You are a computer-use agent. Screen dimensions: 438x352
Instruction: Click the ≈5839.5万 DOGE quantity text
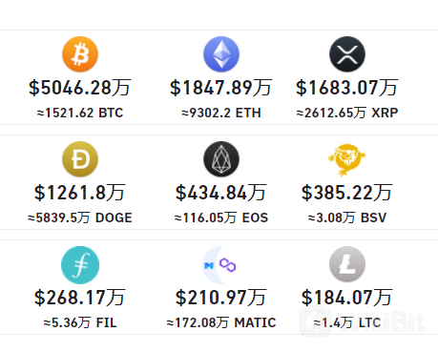[80, 217]
